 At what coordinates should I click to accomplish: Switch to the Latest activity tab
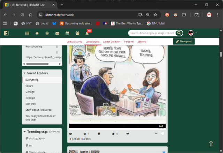(74, 42)
